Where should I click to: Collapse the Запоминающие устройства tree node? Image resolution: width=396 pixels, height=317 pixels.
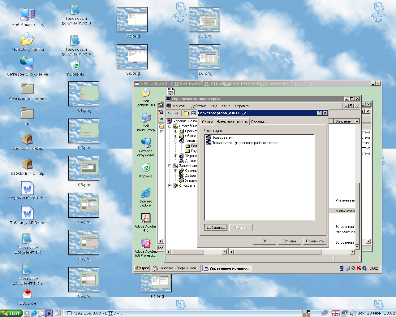(x=170, y=166)
